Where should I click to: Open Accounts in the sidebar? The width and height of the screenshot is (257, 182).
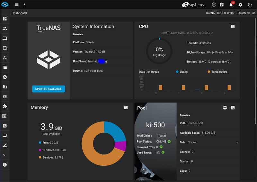tap(5, 29)
